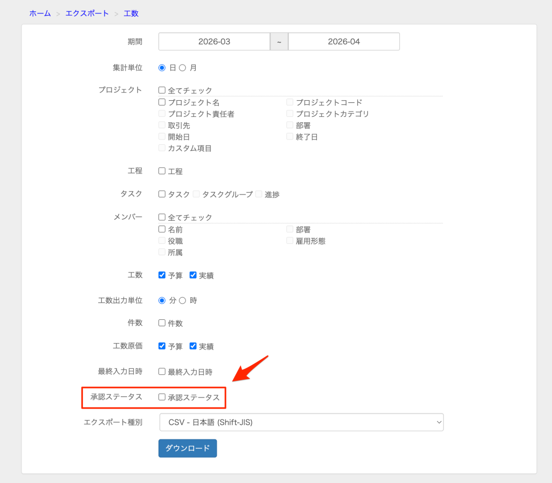
Task: Open the エクスポート breadcrumb link
Action: pos(87,13)
